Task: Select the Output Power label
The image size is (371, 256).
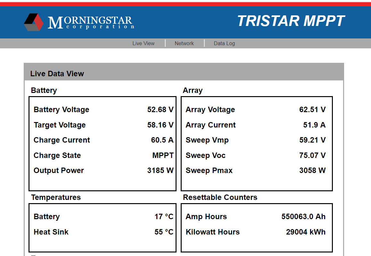Action: coord(59,170)
